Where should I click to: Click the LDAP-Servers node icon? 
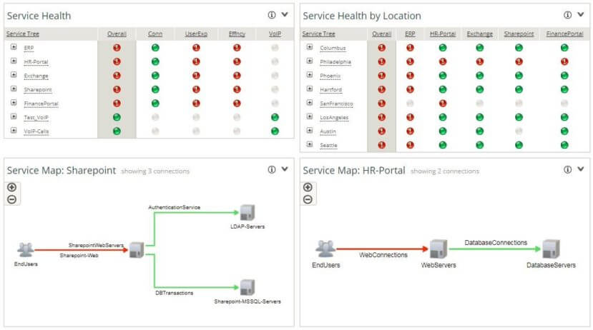(x=248, y=213)
